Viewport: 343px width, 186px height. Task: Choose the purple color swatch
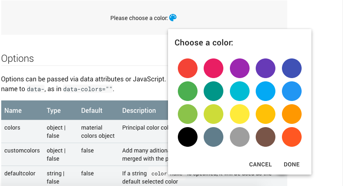(240, 68)
